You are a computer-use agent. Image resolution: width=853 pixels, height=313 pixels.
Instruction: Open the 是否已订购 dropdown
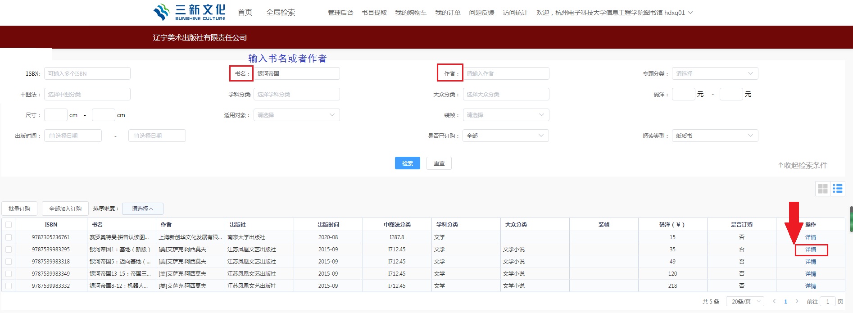tap(505, 136)
